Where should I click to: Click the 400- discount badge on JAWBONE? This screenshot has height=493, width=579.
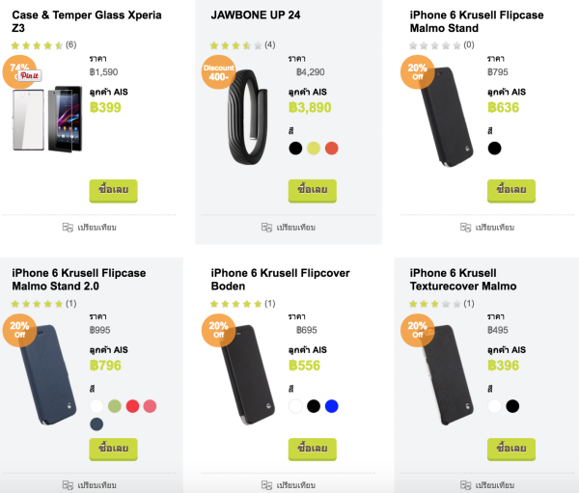tap(219, 72)
